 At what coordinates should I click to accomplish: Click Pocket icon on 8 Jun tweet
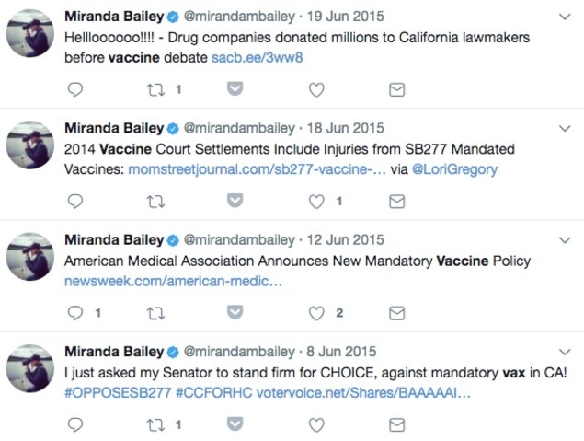point(235,424)
